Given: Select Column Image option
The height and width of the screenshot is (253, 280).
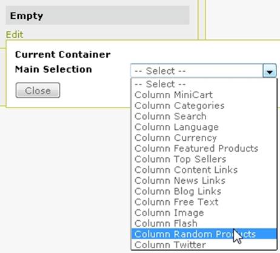Looking at the screenshot, I should coord(204,213).
